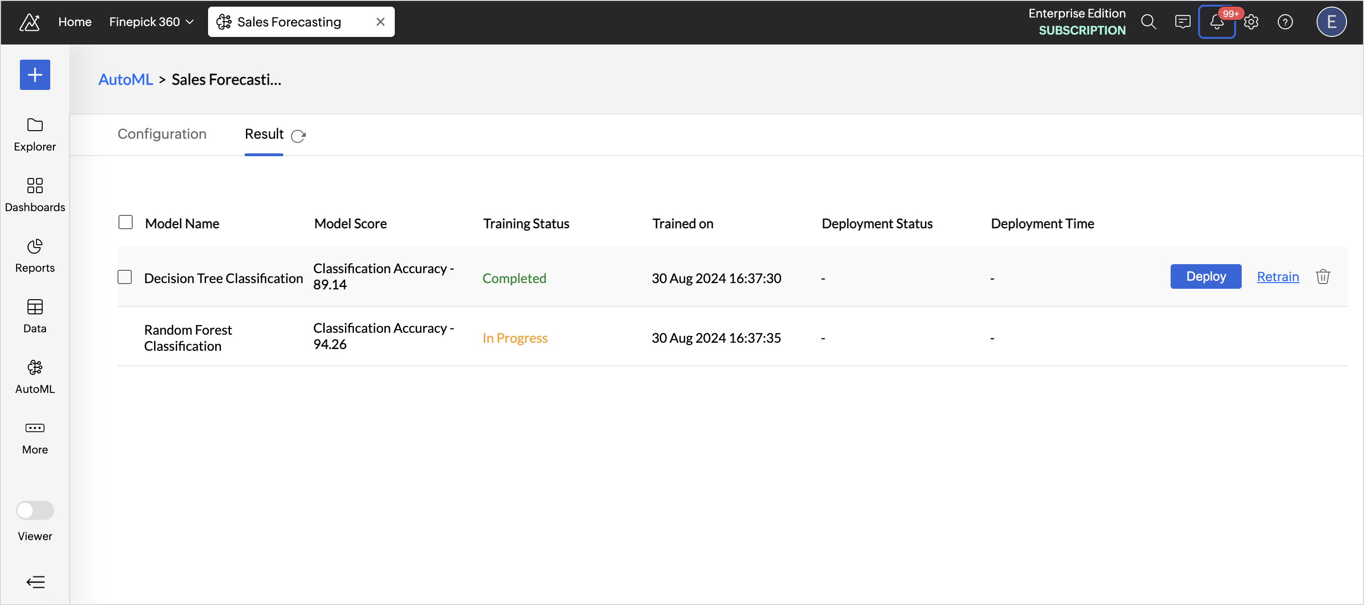The width and height of the screenshot is (1364, 605).
Task: Check the select-all models checkbox
Action: tap(126, 222)
